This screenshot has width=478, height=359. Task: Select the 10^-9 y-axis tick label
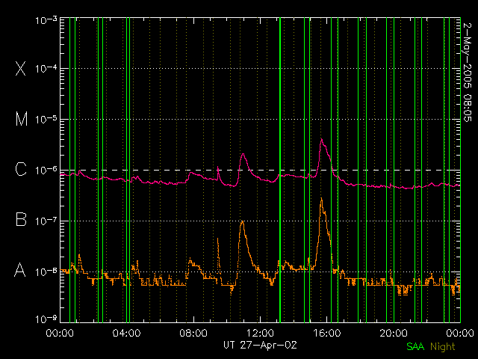(x=46, y=319)
